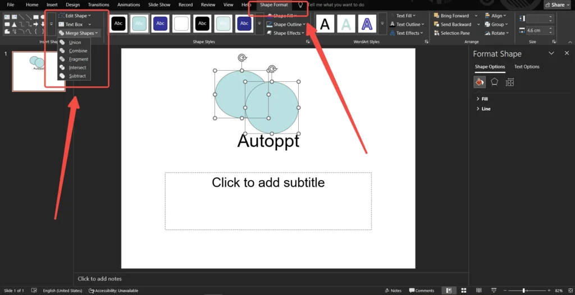This screenshot has width=575, height=295.
Task: Switch to the Slide Show tab
Action: pyautogui.click(x=159, y=4)
